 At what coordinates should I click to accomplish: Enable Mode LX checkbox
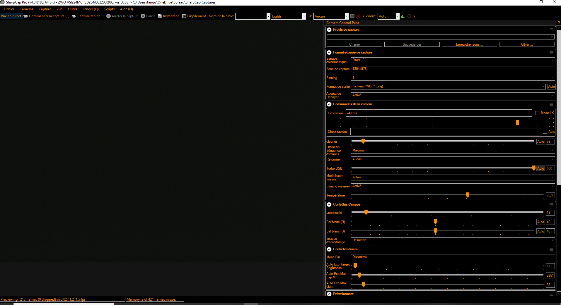(x=537, y=113)
